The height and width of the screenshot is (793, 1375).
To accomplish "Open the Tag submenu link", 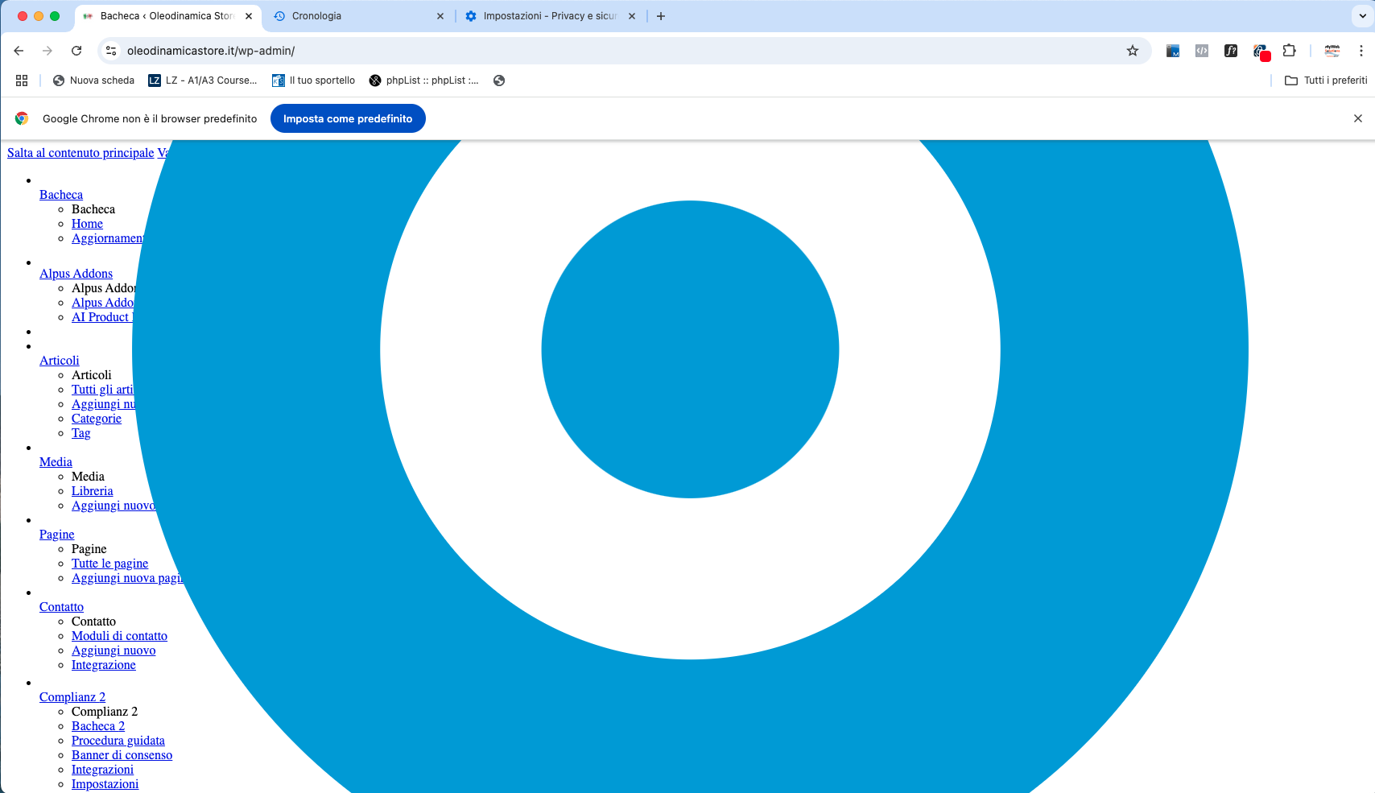I will [x=81, y=433].
